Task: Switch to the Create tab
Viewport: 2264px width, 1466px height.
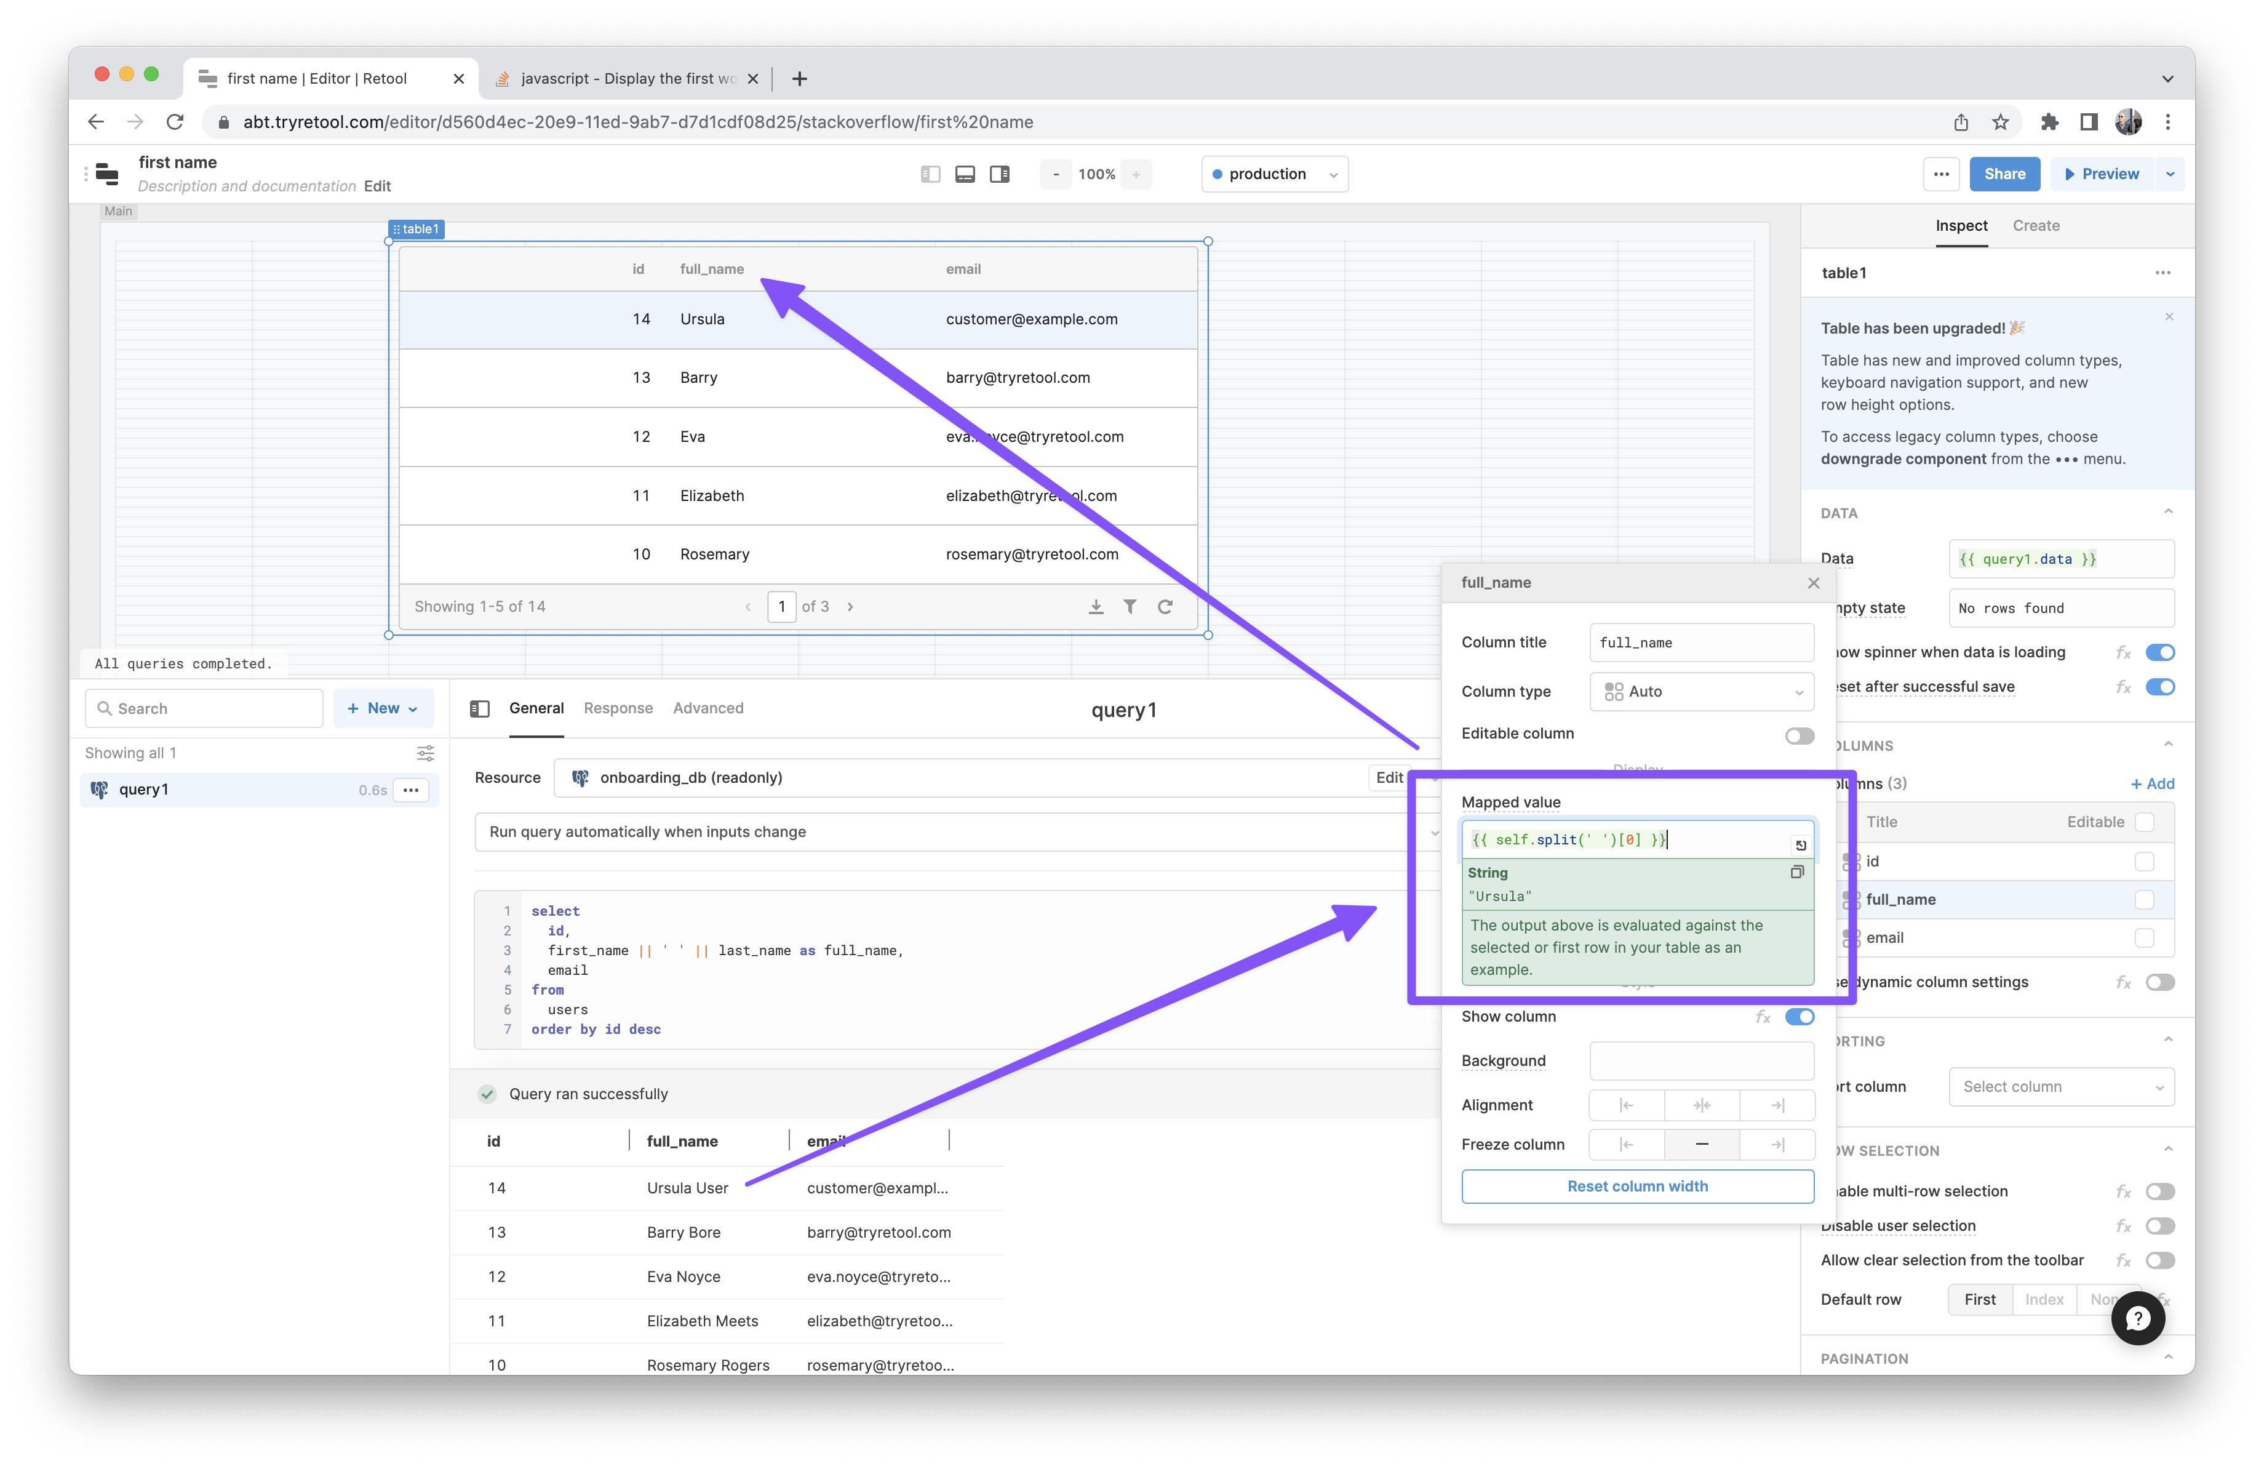Action: pos(2036,225)
